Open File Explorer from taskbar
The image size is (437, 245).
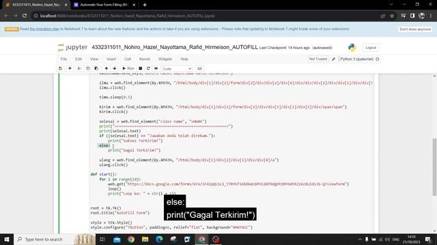(x=145, y=239)
